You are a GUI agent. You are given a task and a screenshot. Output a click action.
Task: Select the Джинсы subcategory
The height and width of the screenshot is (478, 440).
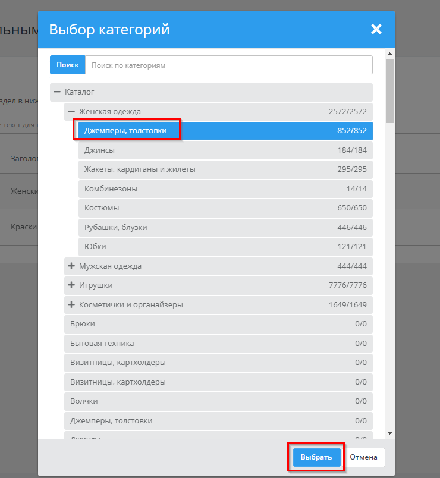[225, 150]
